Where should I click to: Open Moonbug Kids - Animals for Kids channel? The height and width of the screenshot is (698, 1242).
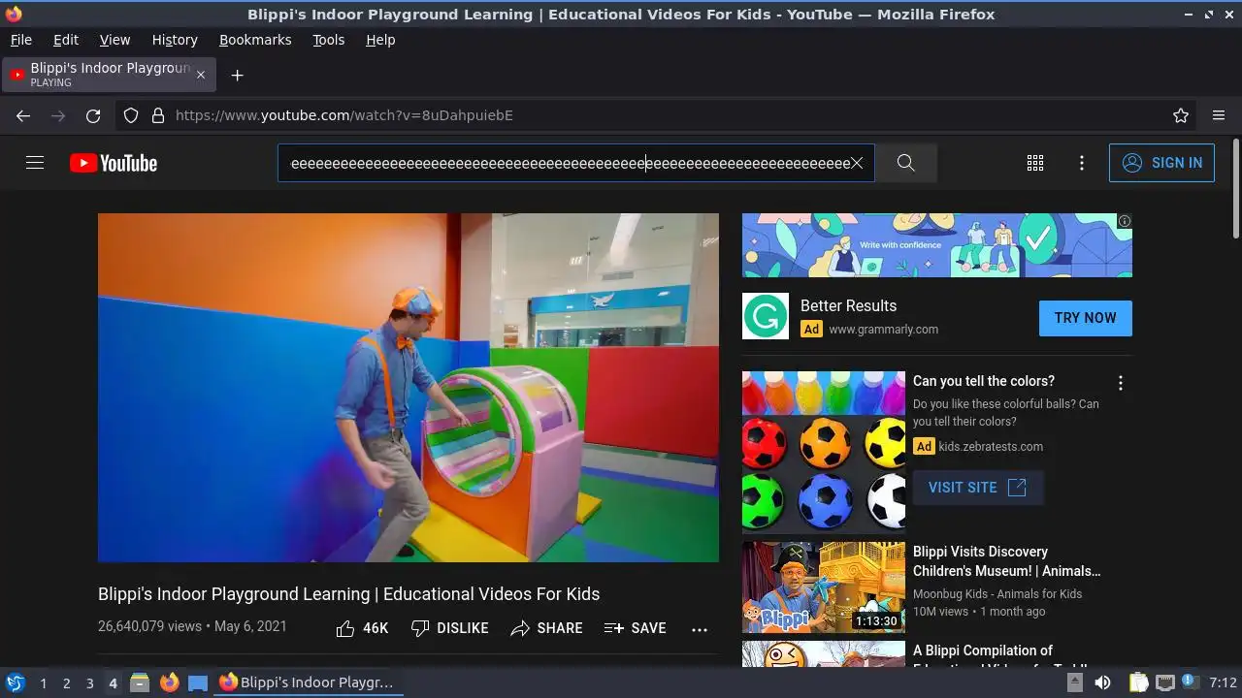997,593
